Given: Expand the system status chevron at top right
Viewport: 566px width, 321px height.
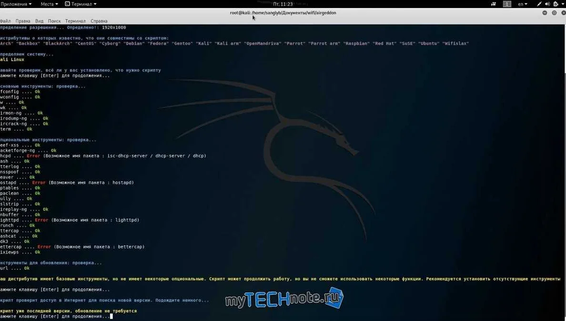Looking at the screenshot, I should (563, 4).
